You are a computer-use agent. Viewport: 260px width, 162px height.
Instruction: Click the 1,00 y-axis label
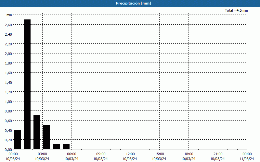8,101
